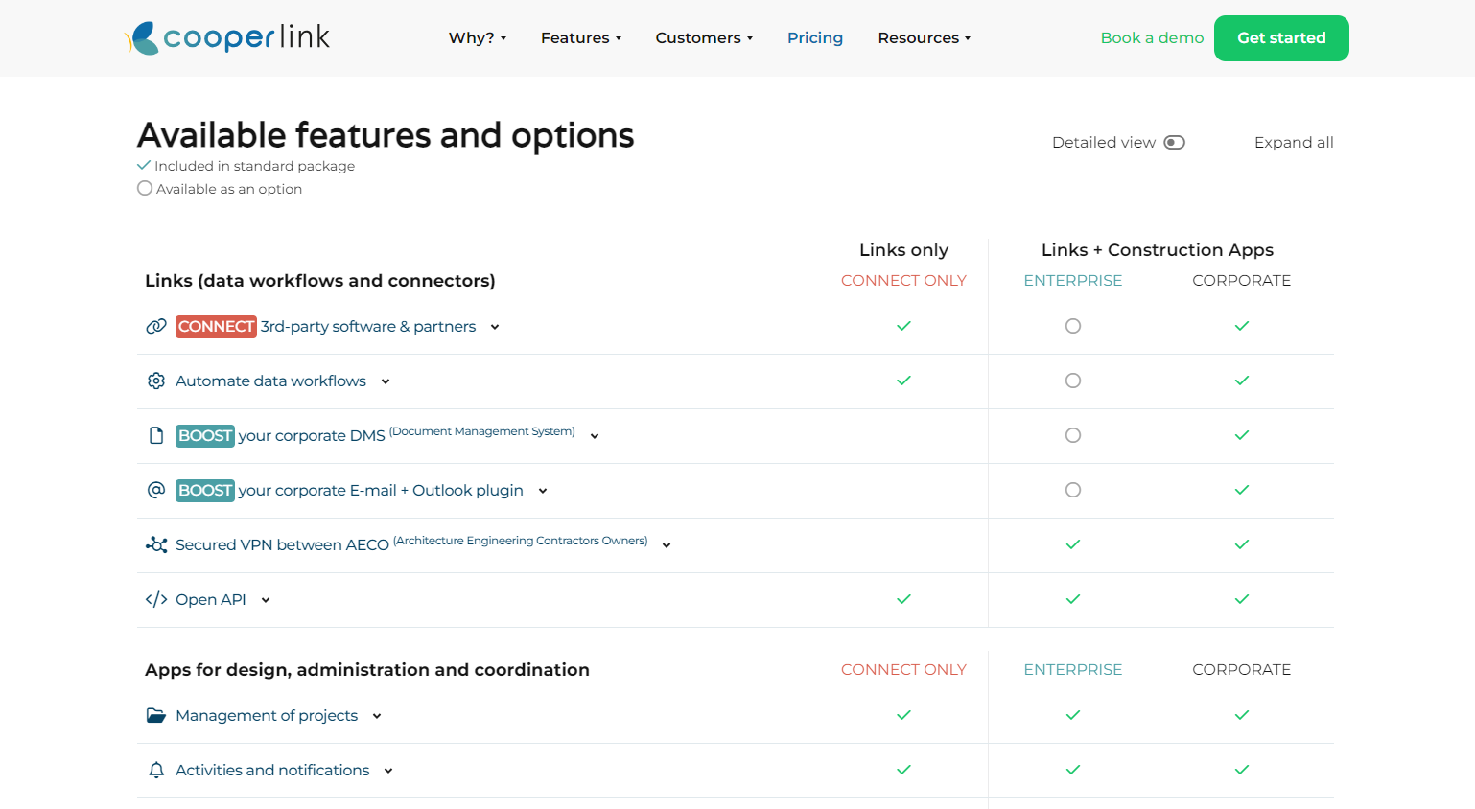
Task: Click the Cooperlink logo
Action: pyautogui.click(x=227, y=37)
